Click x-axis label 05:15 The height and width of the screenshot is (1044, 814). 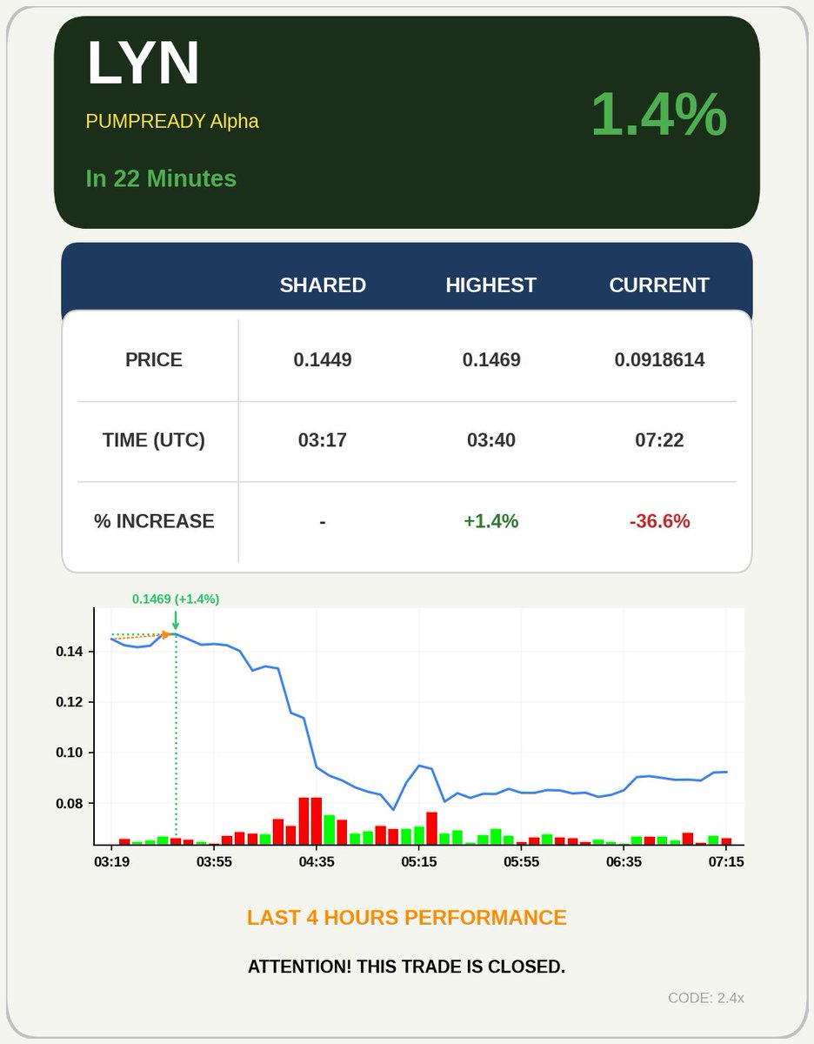[419, 862]
